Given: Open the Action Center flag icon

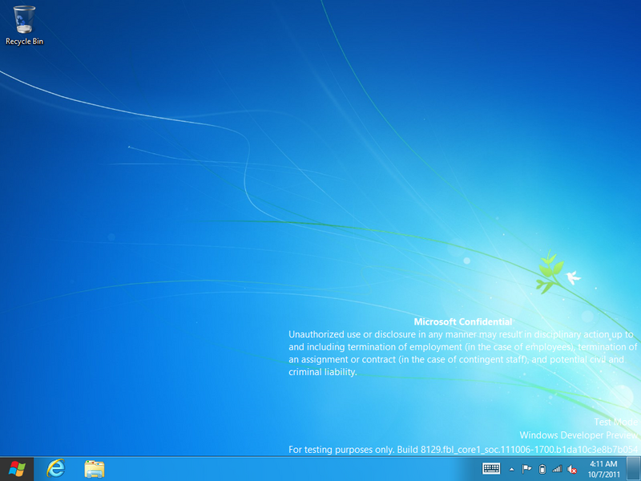Looking at the screenshot, I should click(x=526, y=469).
